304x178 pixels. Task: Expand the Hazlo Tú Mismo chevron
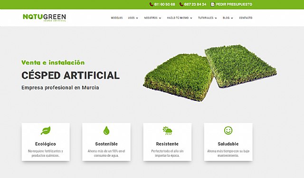point(191,18)
